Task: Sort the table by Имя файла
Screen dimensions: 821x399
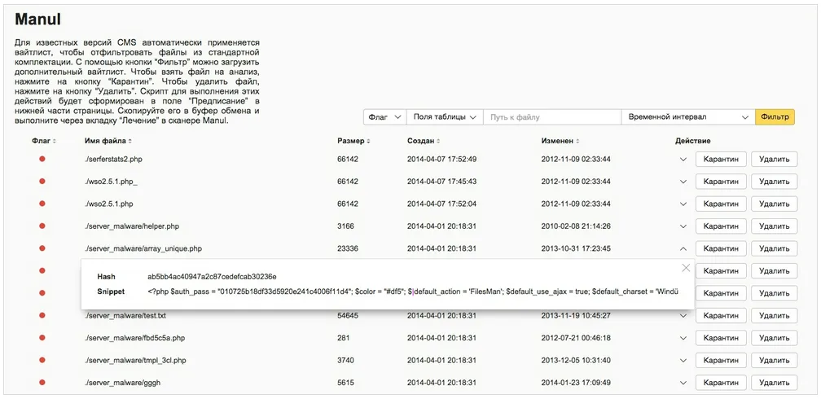Action: 108,141
